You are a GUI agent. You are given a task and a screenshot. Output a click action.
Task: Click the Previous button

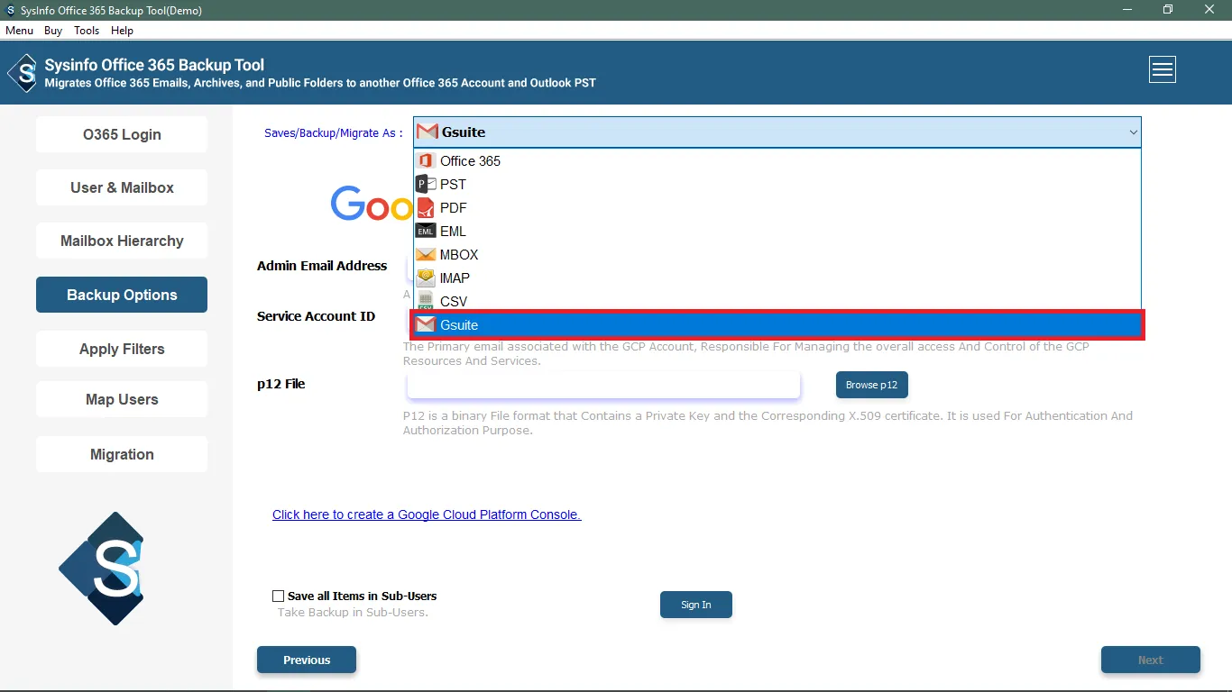tap(307, 660)
